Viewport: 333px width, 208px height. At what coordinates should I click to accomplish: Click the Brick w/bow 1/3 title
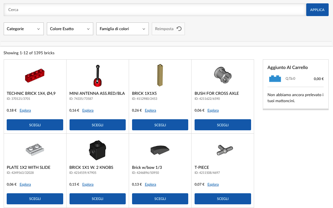point(147,167)
